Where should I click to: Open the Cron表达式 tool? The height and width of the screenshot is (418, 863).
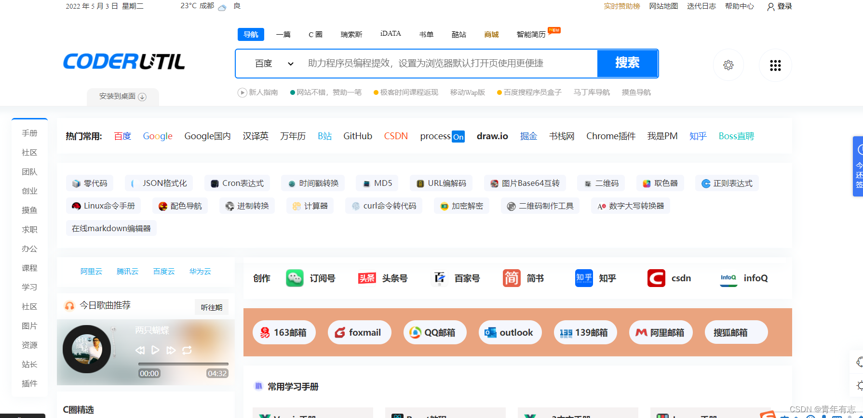coord(237,183)
